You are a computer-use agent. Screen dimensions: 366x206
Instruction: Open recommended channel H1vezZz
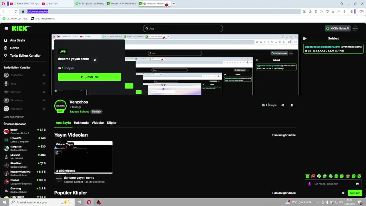[x=25, y=140]
